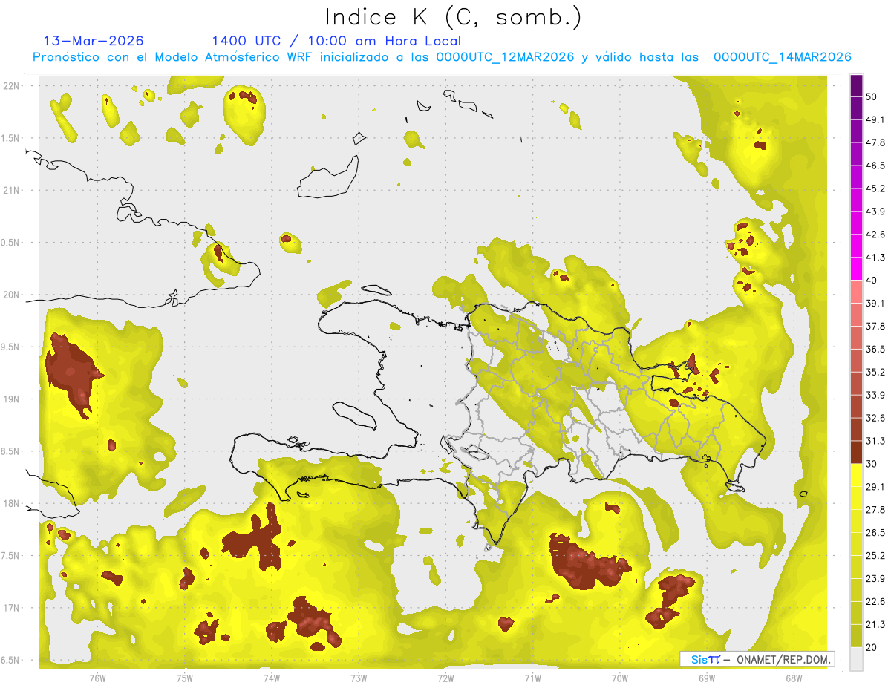
Task: Click the "47.8" colorbar label
Action: coord(875,142)
